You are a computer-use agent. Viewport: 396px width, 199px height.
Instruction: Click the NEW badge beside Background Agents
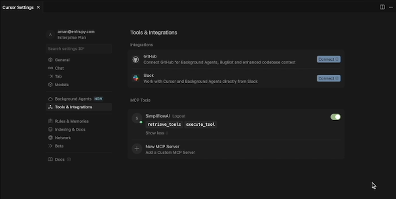(98, 99)
